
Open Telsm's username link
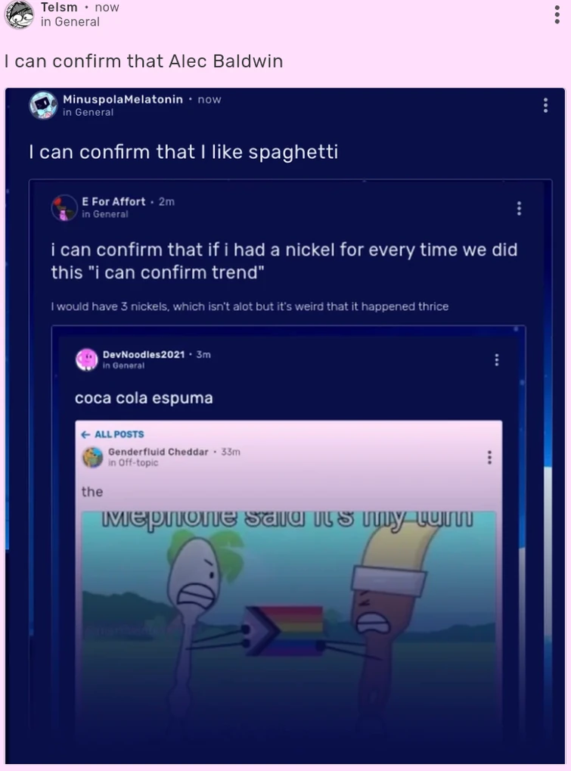(57, 7)
